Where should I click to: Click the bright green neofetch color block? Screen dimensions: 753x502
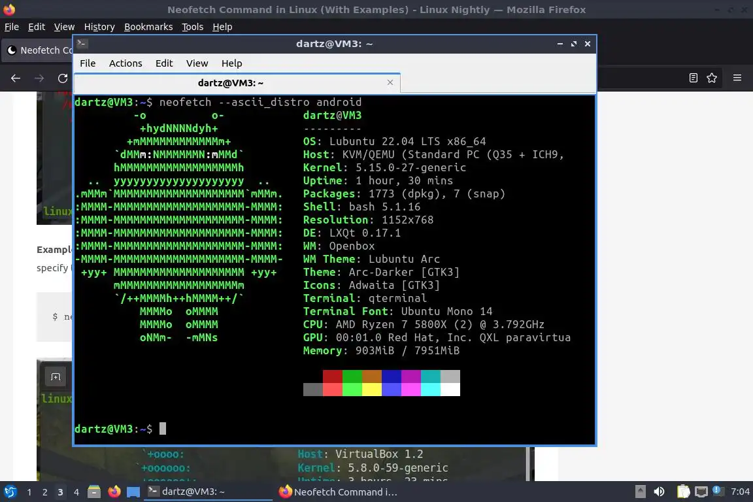pyautogui.click(x=352, y=390)
